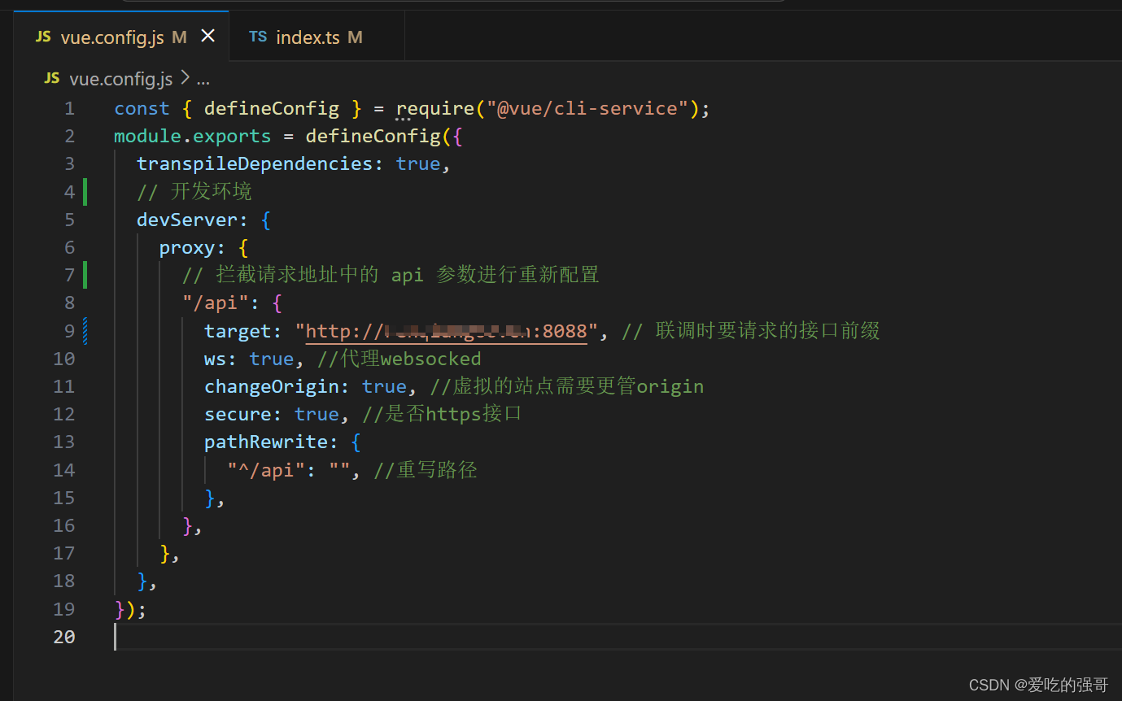Click the chevron after vue.config.js in breadcrumb
The image size is (1122, 701).
coord(186,78)
